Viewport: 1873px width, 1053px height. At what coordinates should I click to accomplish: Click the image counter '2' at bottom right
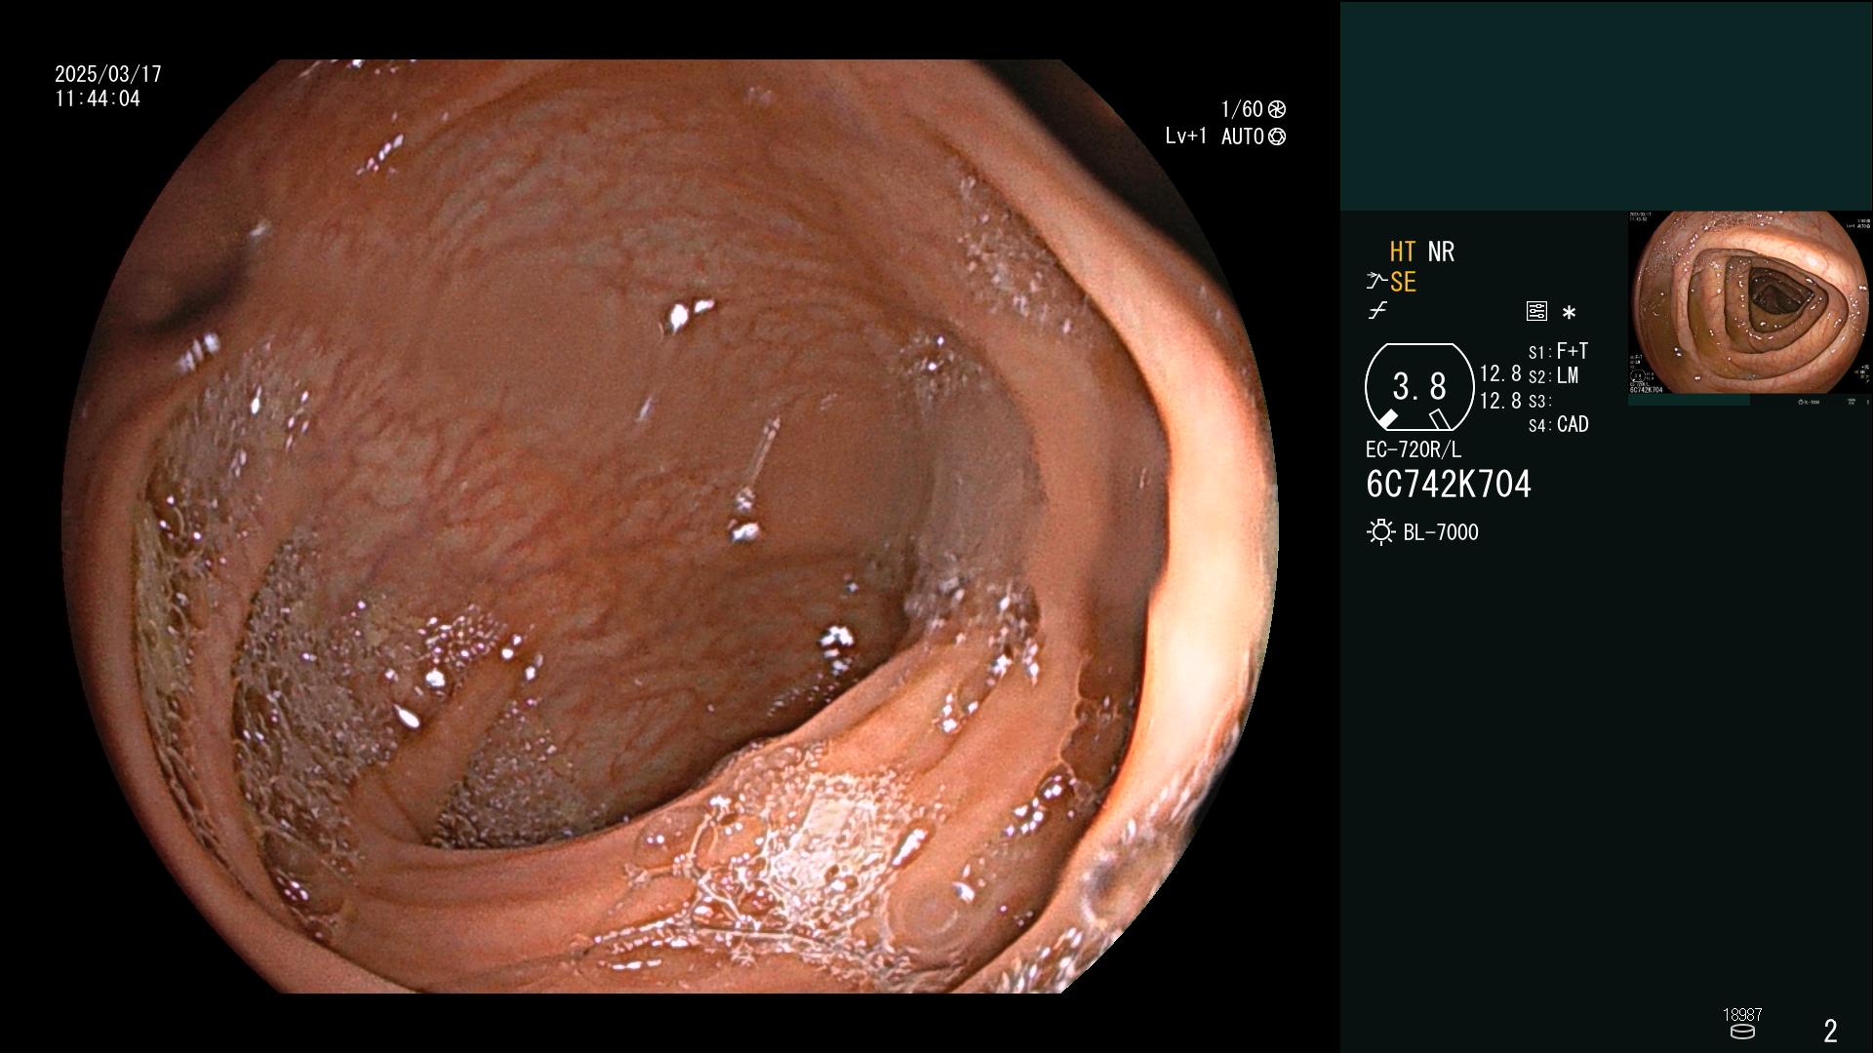pyautogui.click(x=1830, y=1031)
